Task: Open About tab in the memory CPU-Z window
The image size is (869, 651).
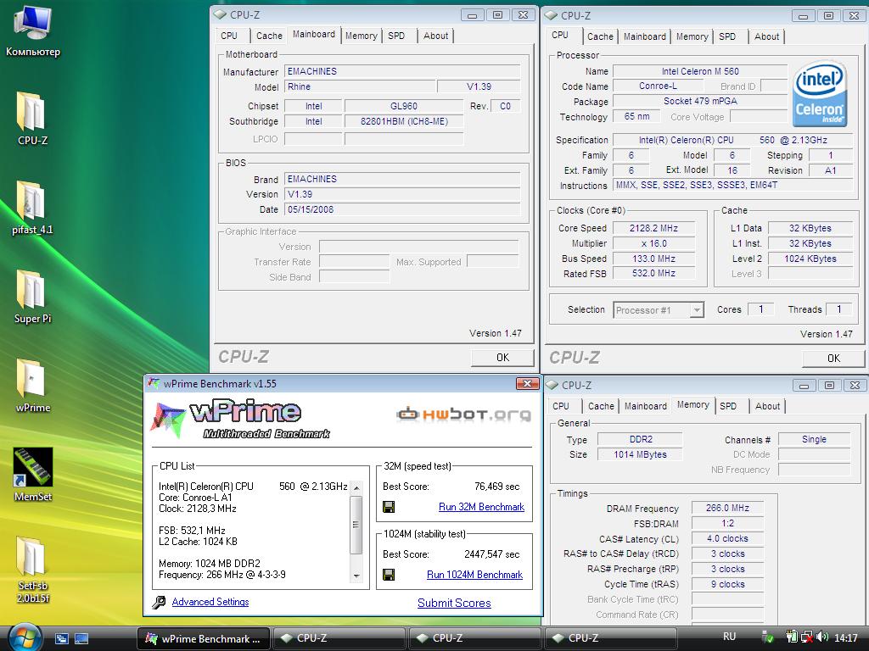Action: click(x=767, y=406)
